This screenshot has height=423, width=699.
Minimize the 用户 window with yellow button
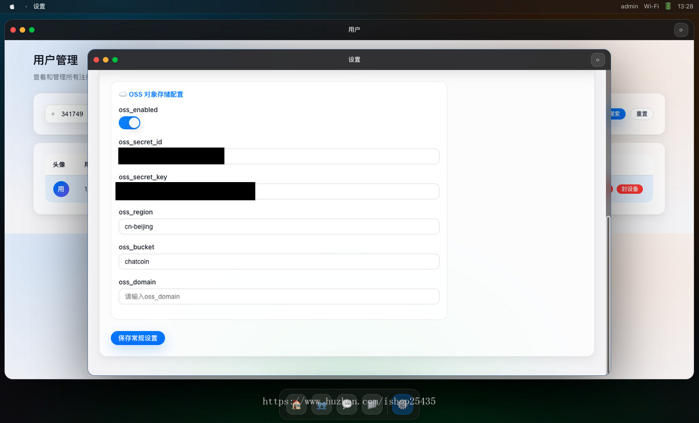click(22, 30)
